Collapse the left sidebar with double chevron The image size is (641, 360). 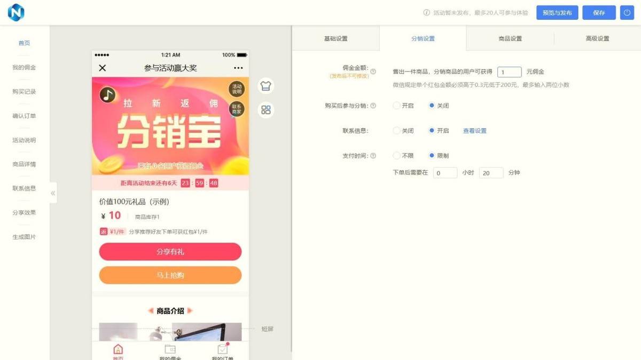point(53,193)
